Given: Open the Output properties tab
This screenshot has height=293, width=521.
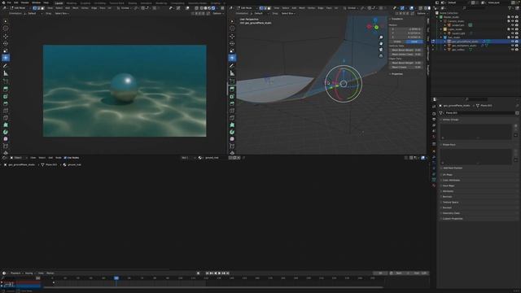Looking at the screenshot, I should coord(434,120).
